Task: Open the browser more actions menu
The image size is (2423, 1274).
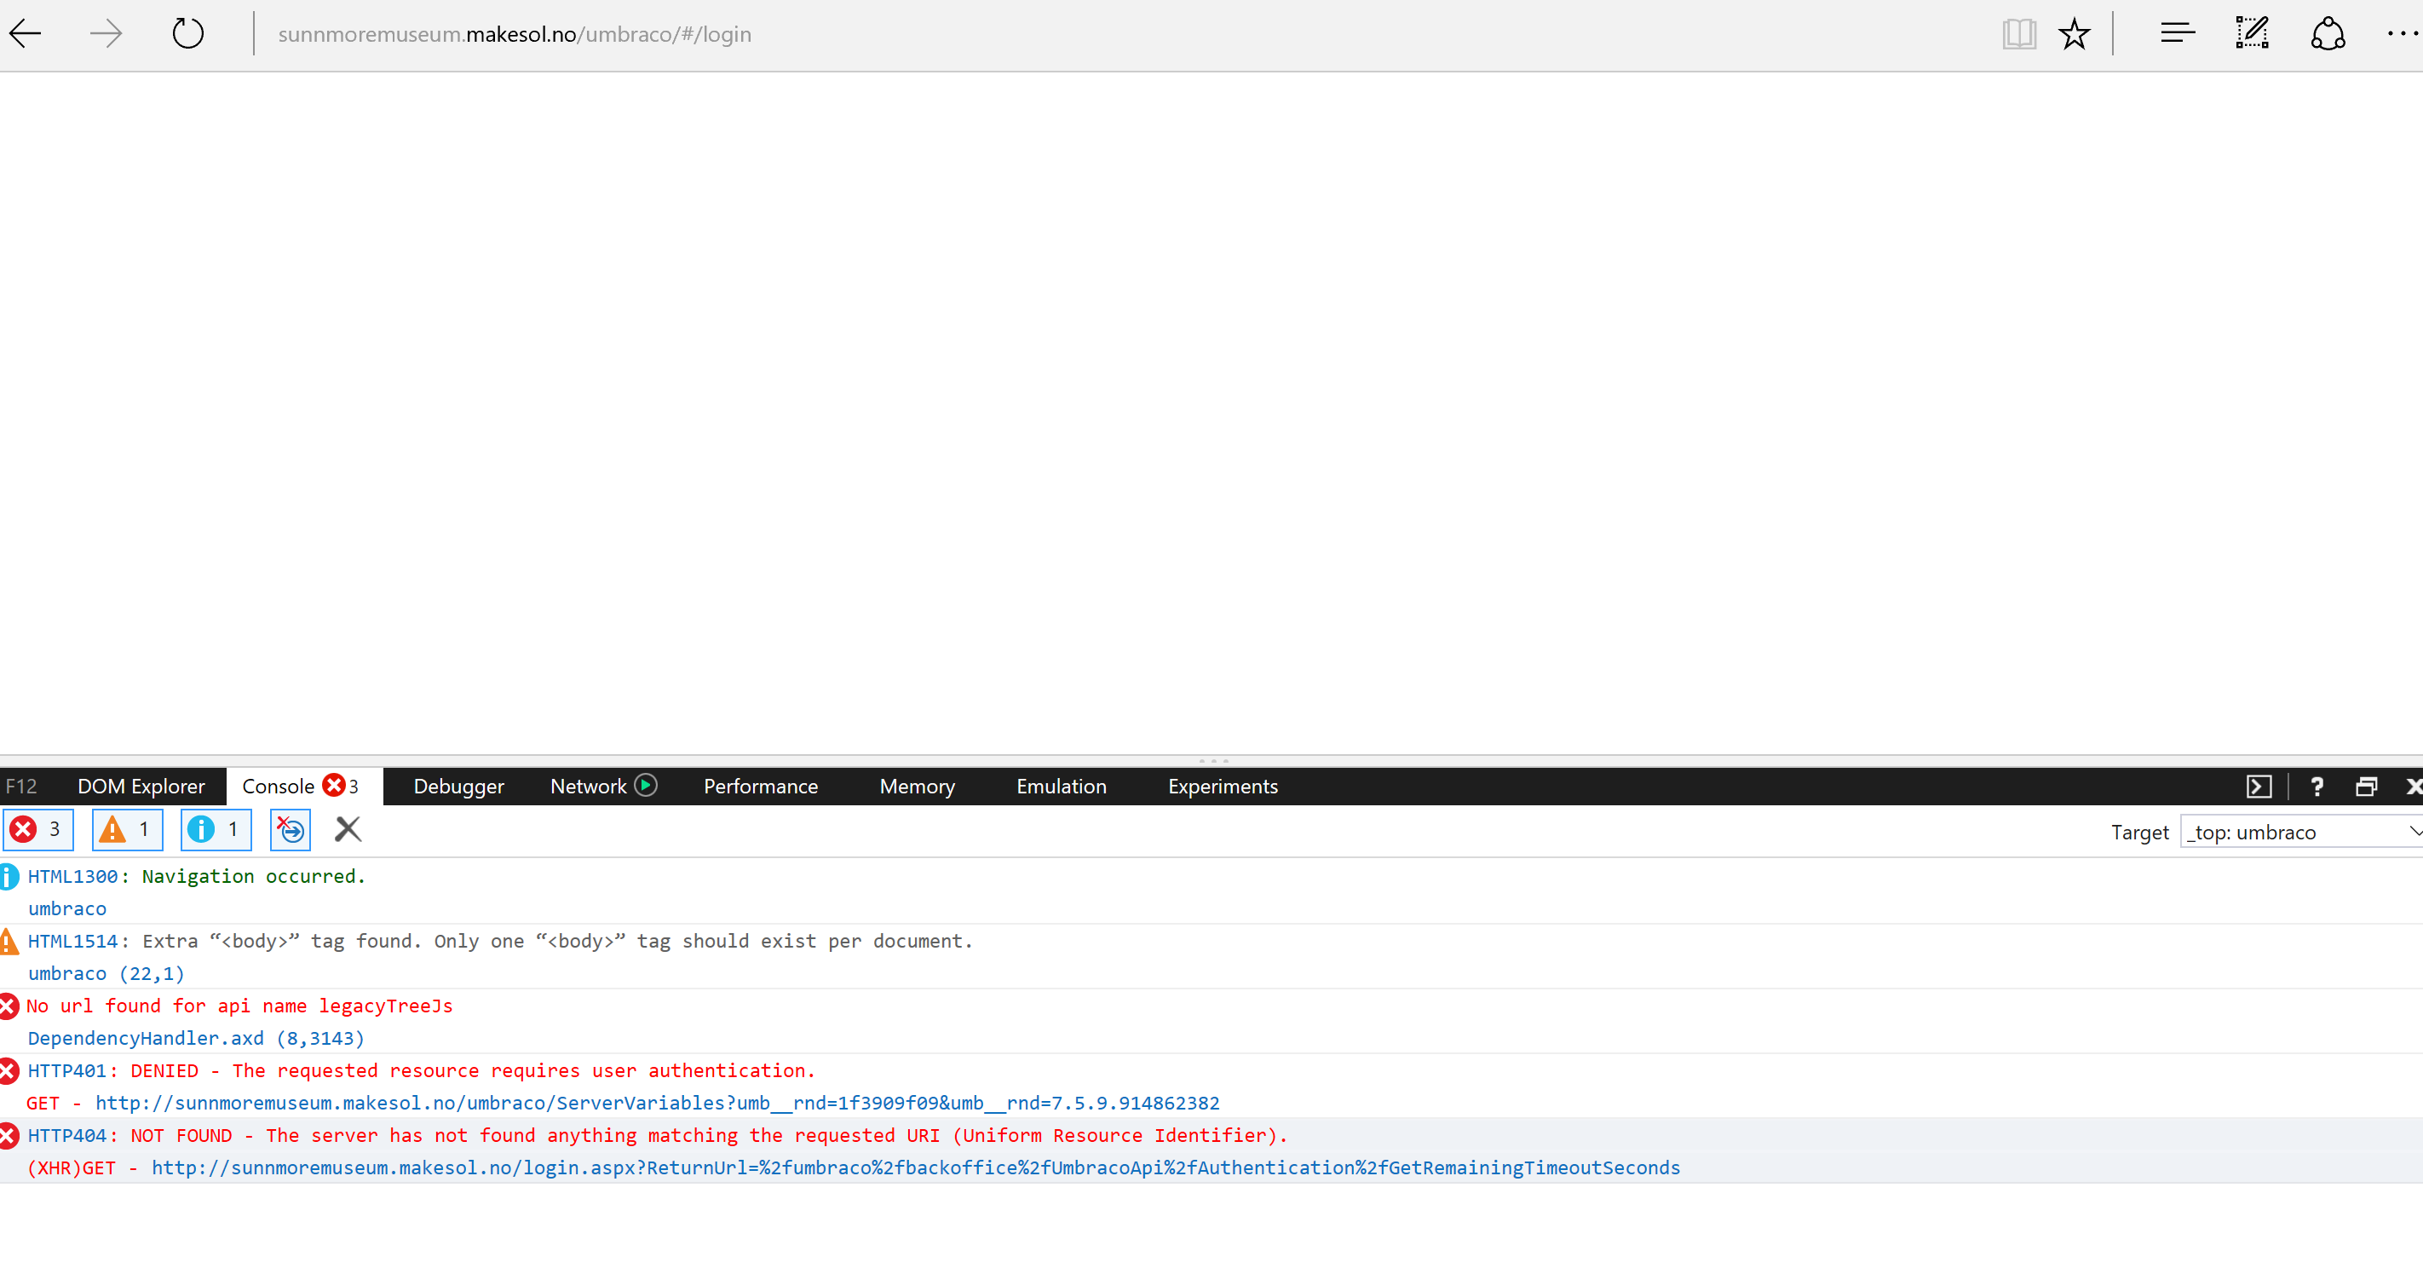Action: tap(2402, 34)
